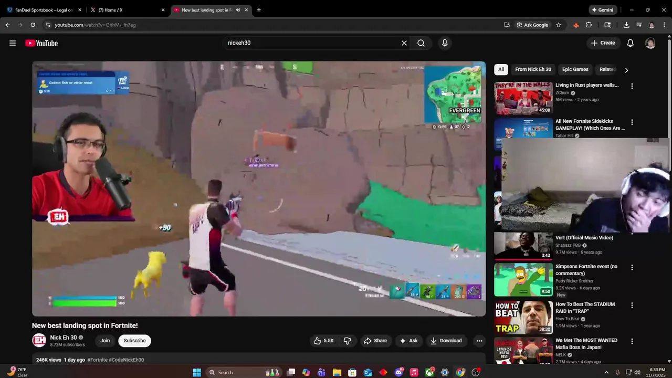
Task: Open Chrome downloads icon
Action: click(x=626, y=25)
